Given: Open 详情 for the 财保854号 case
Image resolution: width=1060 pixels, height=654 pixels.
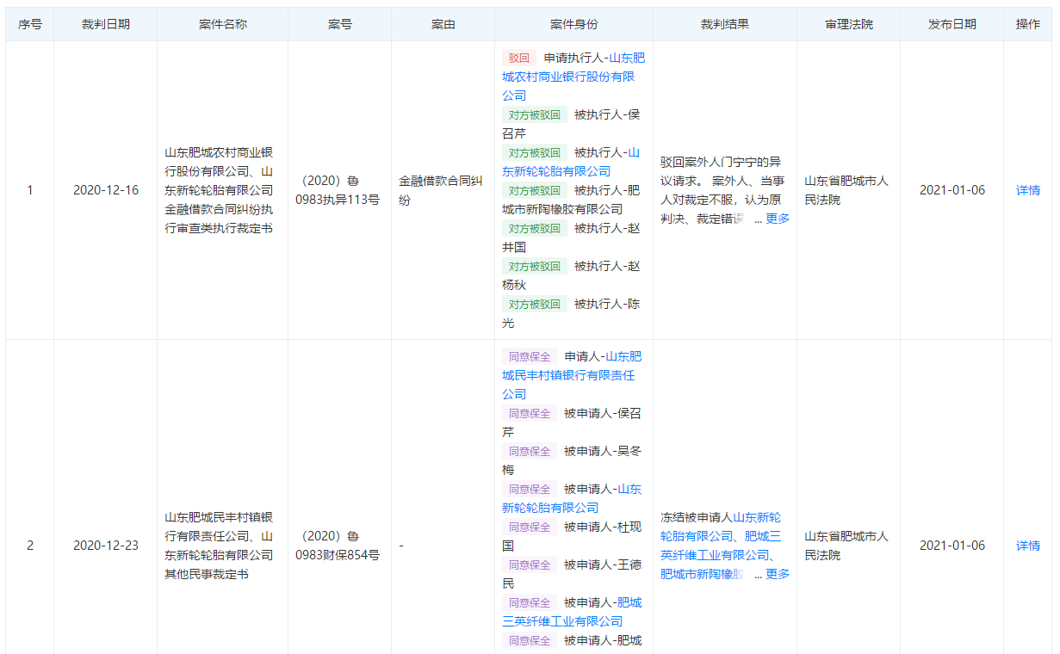Looking at the screenshot, I should pos(1028,546).
